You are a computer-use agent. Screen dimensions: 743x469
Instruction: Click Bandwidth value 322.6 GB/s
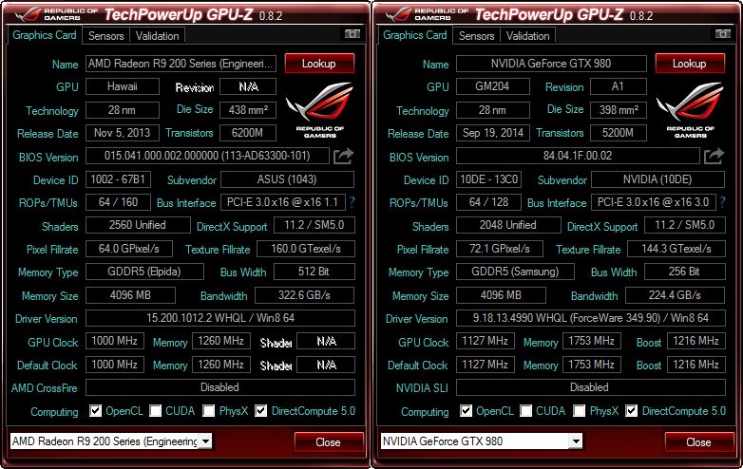point(304,295)
